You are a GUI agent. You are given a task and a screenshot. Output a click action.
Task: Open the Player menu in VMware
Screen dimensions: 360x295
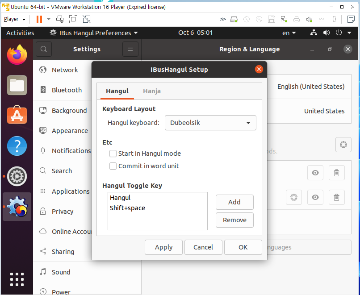point(15,19)
